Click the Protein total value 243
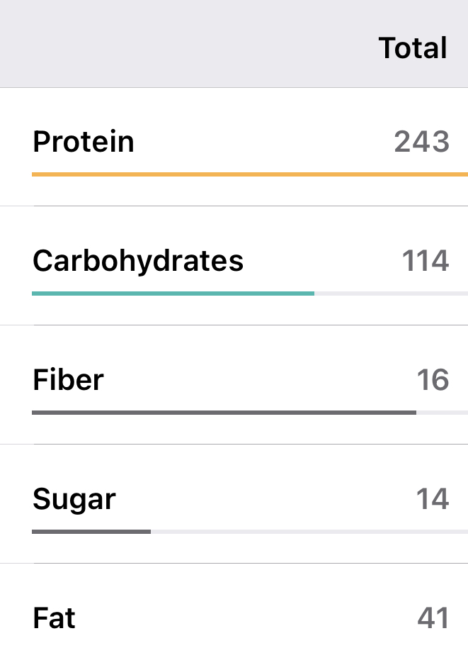 (422, 142)
